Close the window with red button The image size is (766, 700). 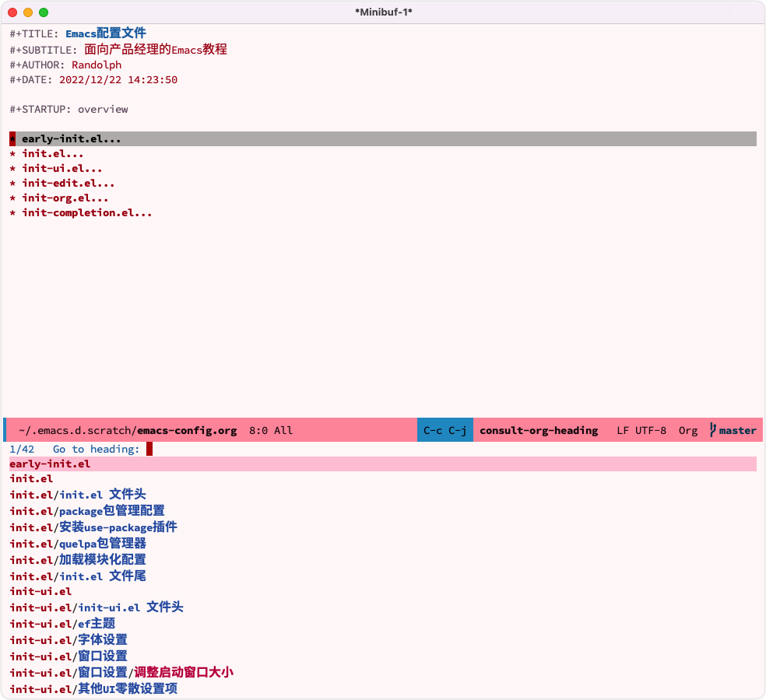[12, 12]
